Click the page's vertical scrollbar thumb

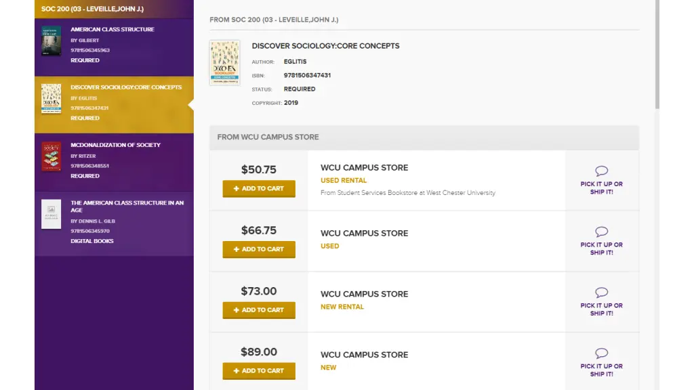click(657, 54)
